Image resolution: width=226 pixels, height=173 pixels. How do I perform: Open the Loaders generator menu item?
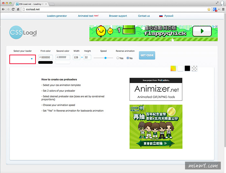point(57,16)
